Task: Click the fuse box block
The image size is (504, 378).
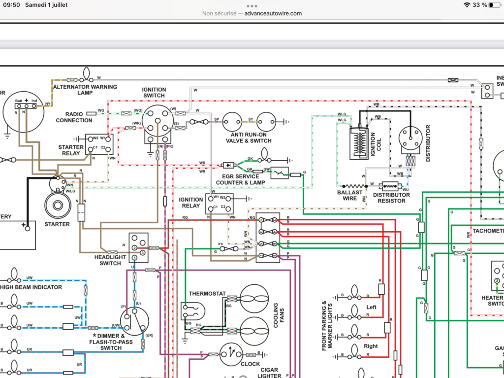Action: point(268,238)
